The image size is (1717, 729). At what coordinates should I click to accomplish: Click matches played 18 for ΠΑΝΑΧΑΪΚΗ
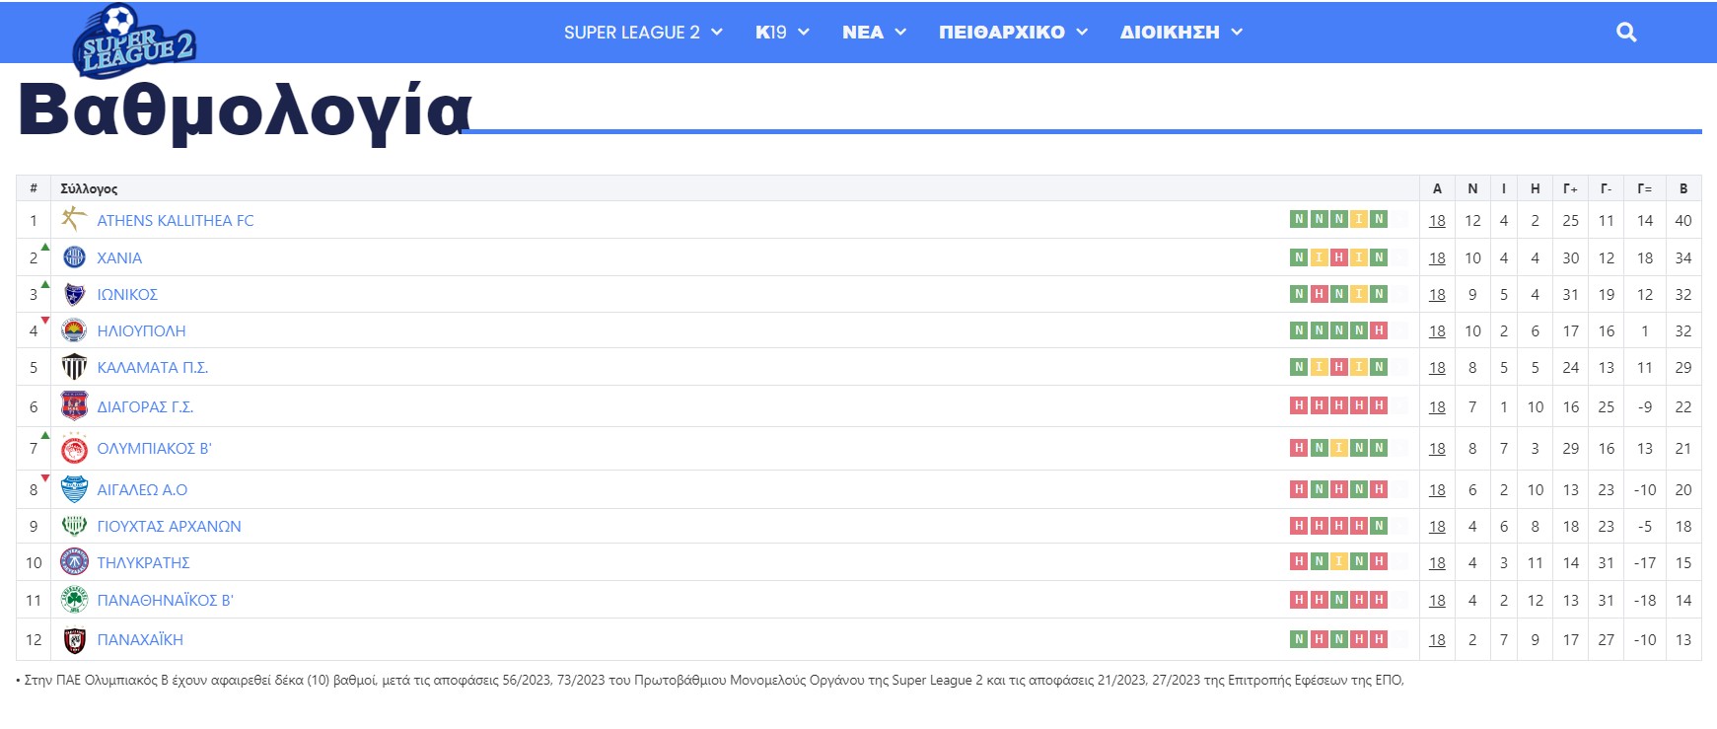[x=1437, y=639]
